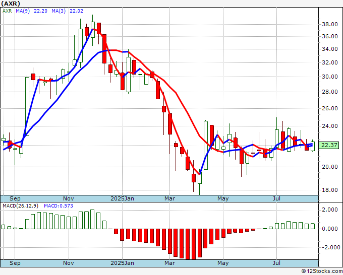Click the 24.00 price axis label
The image size is (343, 275).
pos(330,126)
